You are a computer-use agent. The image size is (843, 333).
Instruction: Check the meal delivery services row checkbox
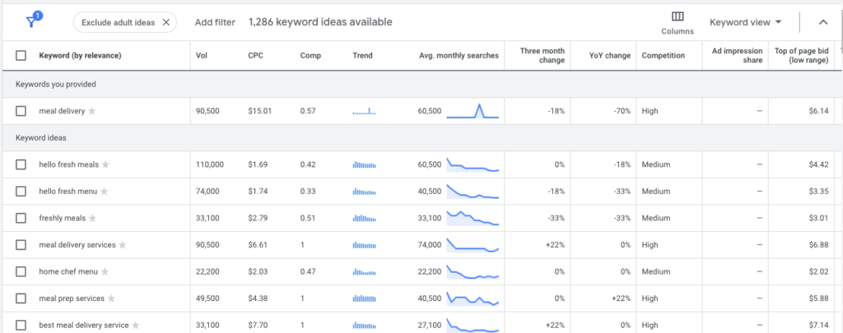[21, 245]
